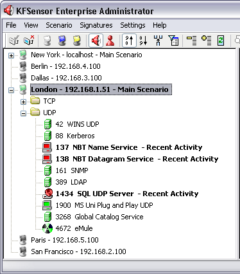Select Dallas - 192.168.3.100 sensor
The height and width of the screenshot is (274, 240).
(x=66, y=78)
